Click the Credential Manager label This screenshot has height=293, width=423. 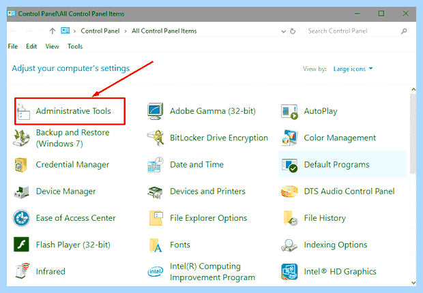(72, 165)
